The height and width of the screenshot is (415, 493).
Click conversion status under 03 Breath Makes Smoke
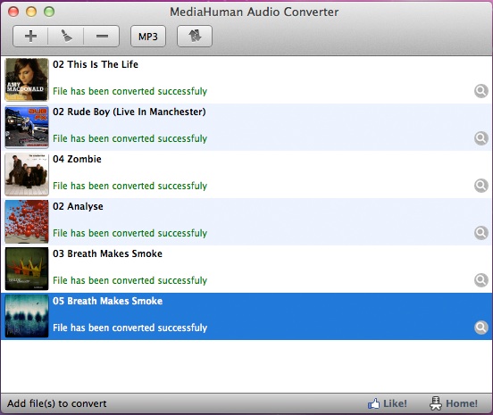pos(130,280)
